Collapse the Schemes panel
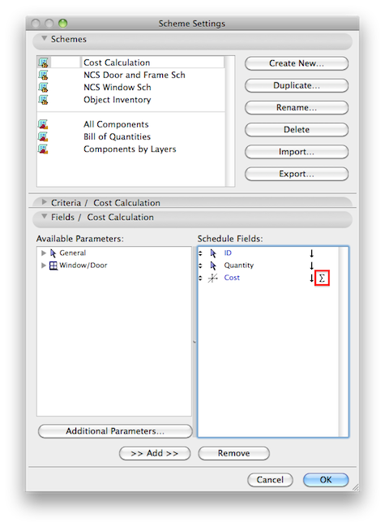385x527 pixels. 44,39
